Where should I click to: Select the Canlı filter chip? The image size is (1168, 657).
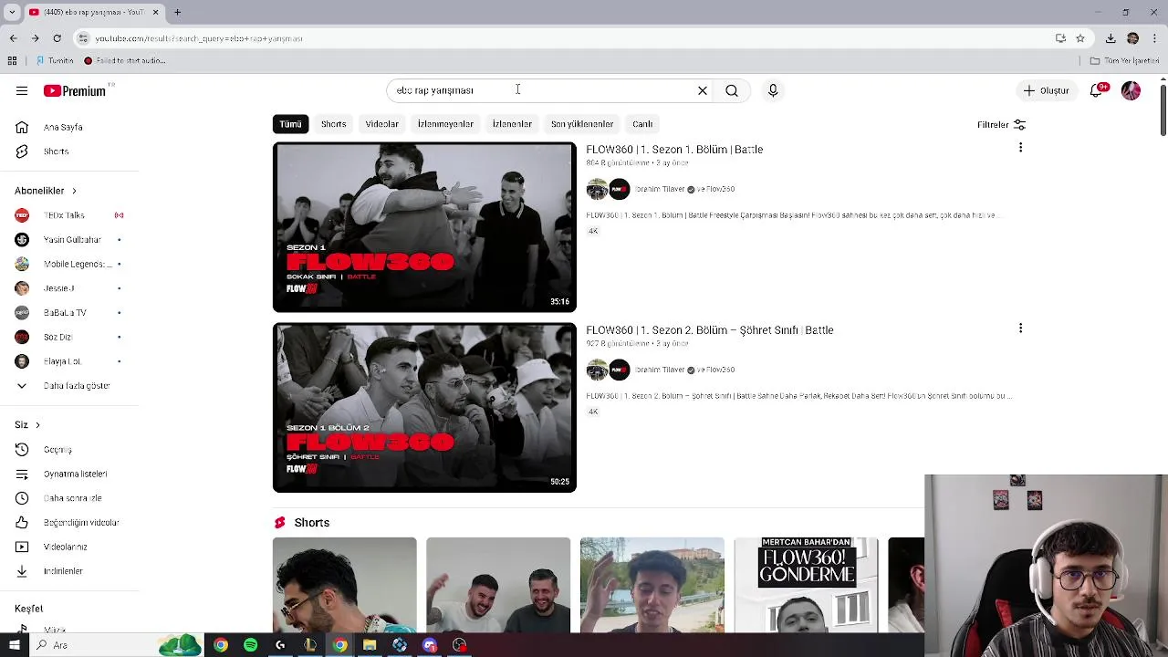coord(642,123)
